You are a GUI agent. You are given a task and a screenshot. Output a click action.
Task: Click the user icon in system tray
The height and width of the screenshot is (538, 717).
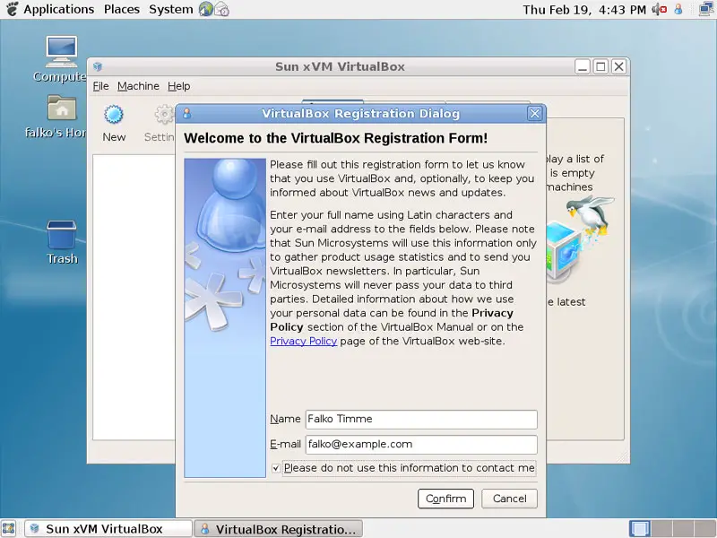(x=678, y=9)
